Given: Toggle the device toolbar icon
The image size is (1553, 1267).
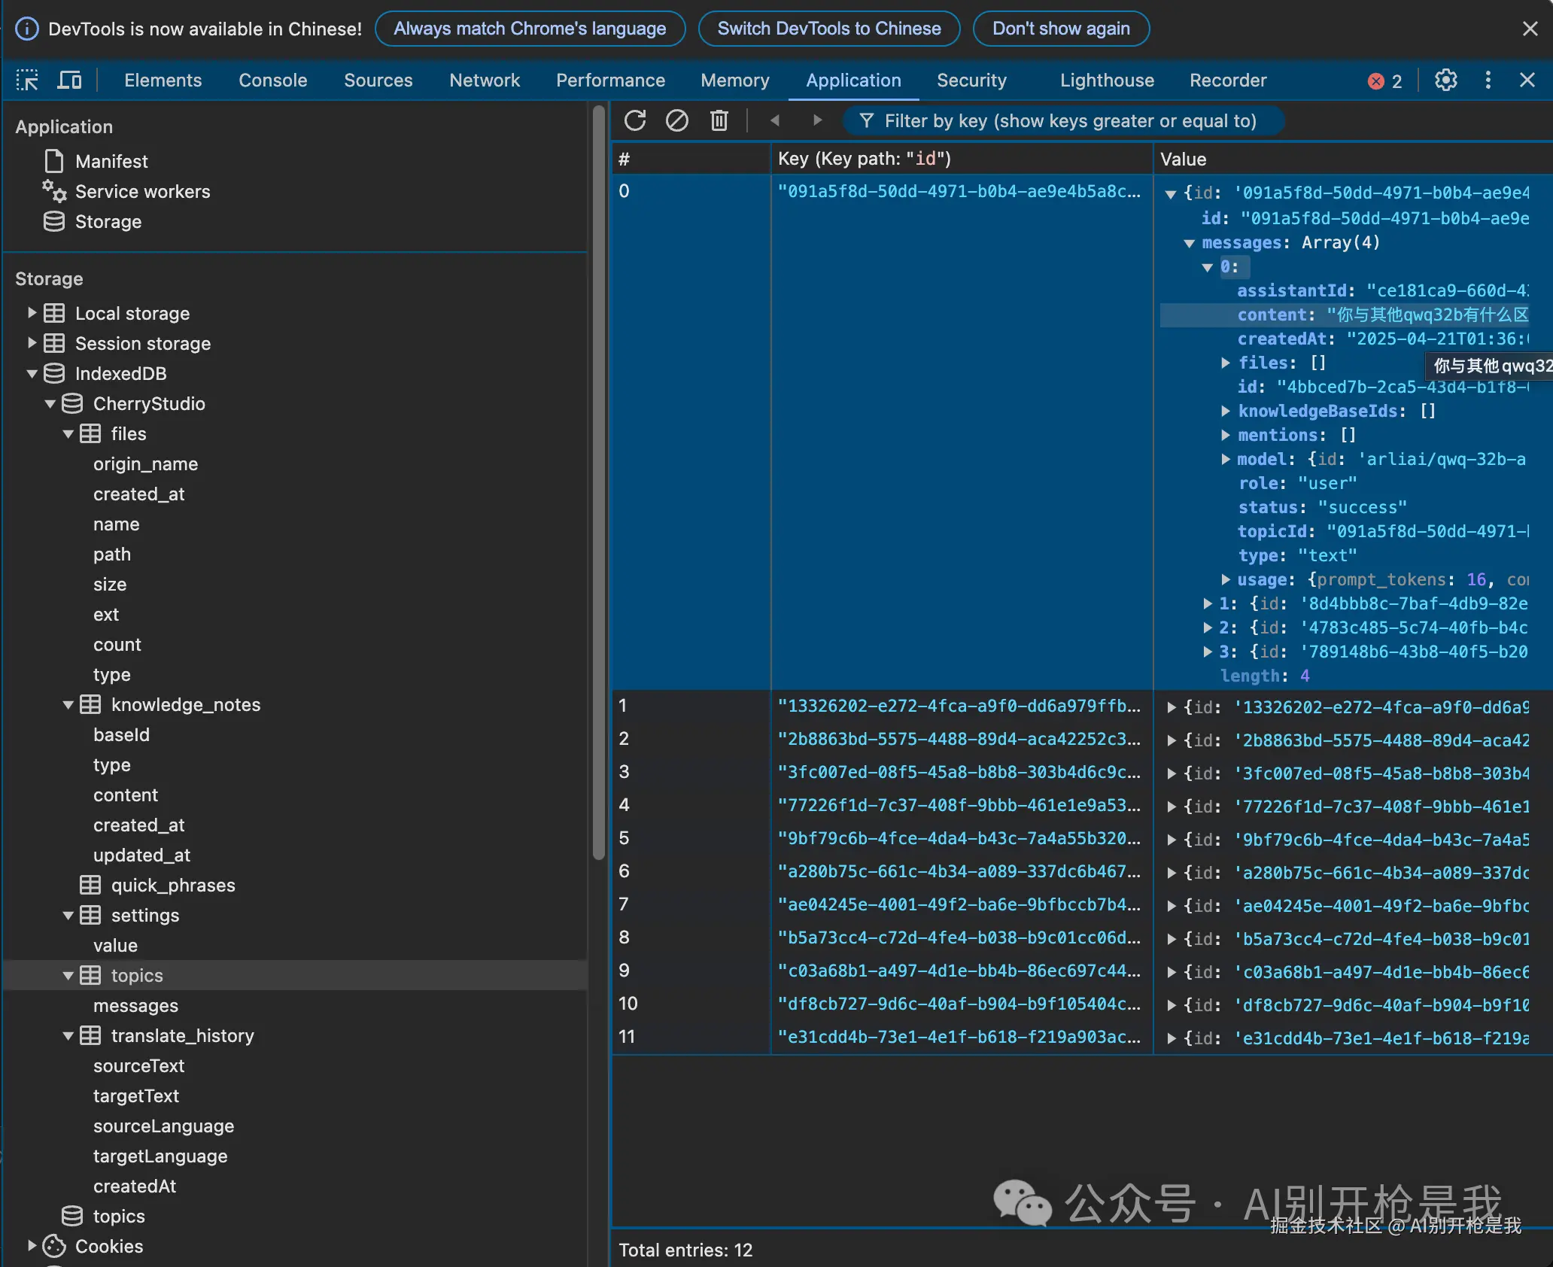Looking at the screenshot, I should point(69,80).
